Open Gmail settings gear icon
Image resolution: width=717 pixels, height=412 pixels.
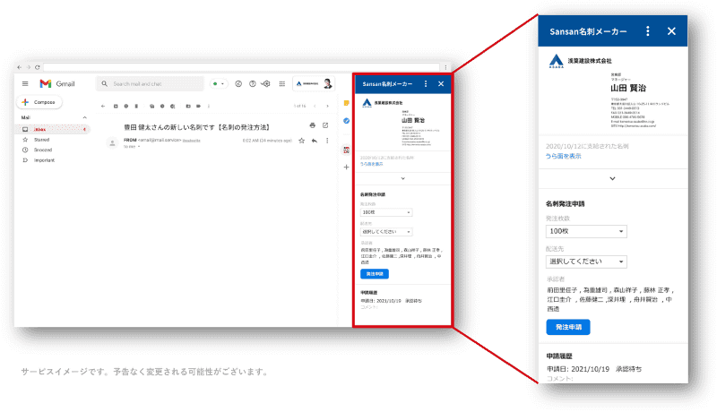(266, 84)
